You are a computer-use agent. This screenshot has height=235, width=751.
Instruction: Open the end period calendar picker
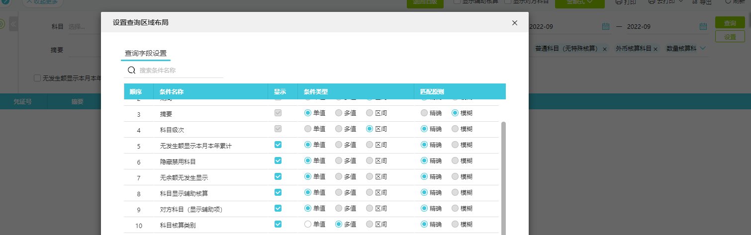[703, 27]
